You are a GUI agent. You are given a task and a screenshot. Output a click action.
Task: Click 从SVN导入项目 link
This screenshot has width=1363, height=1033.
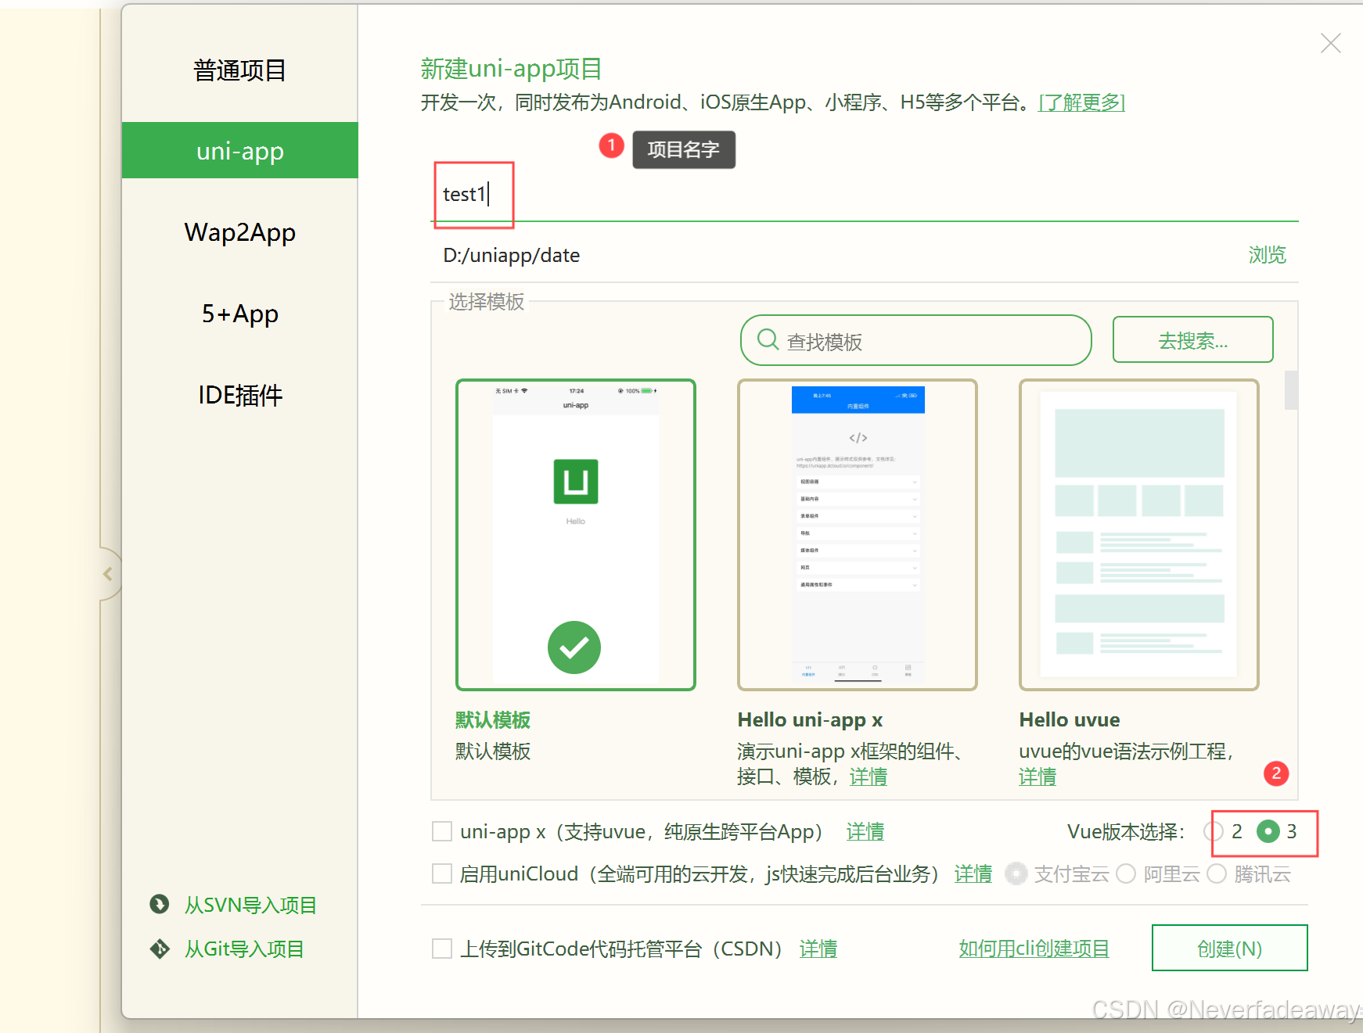[250, 905]
